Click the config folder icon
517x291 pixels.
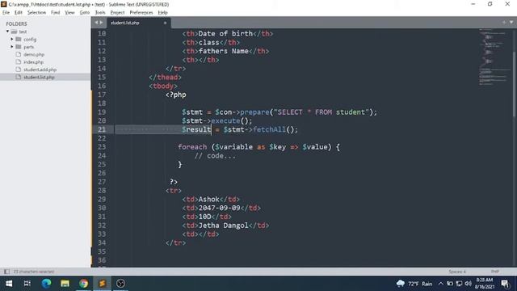click(x=19, y=39)
